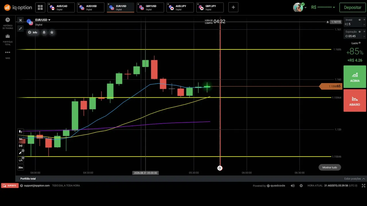
Task: Open the Expiração help question icon
Action: click(x=360, y=32)
